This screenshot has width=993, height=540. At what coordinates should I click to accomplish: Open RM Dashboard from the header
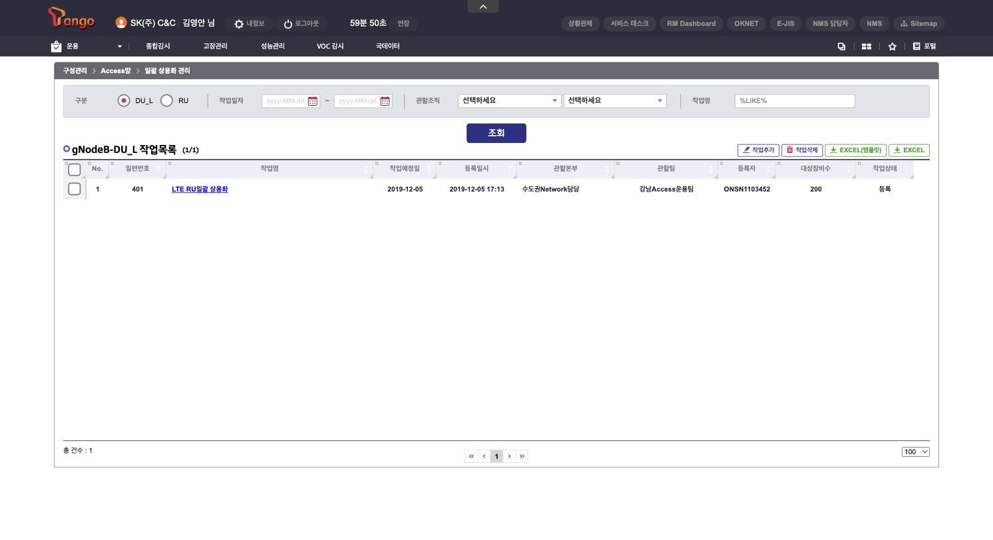tap(692, 23)
